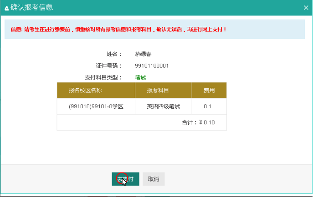Image resolution: width=313 pixels, height=197 pixels.
Task: Close the 确认报考信息 dialog with the X
Action: click(306, 8)
